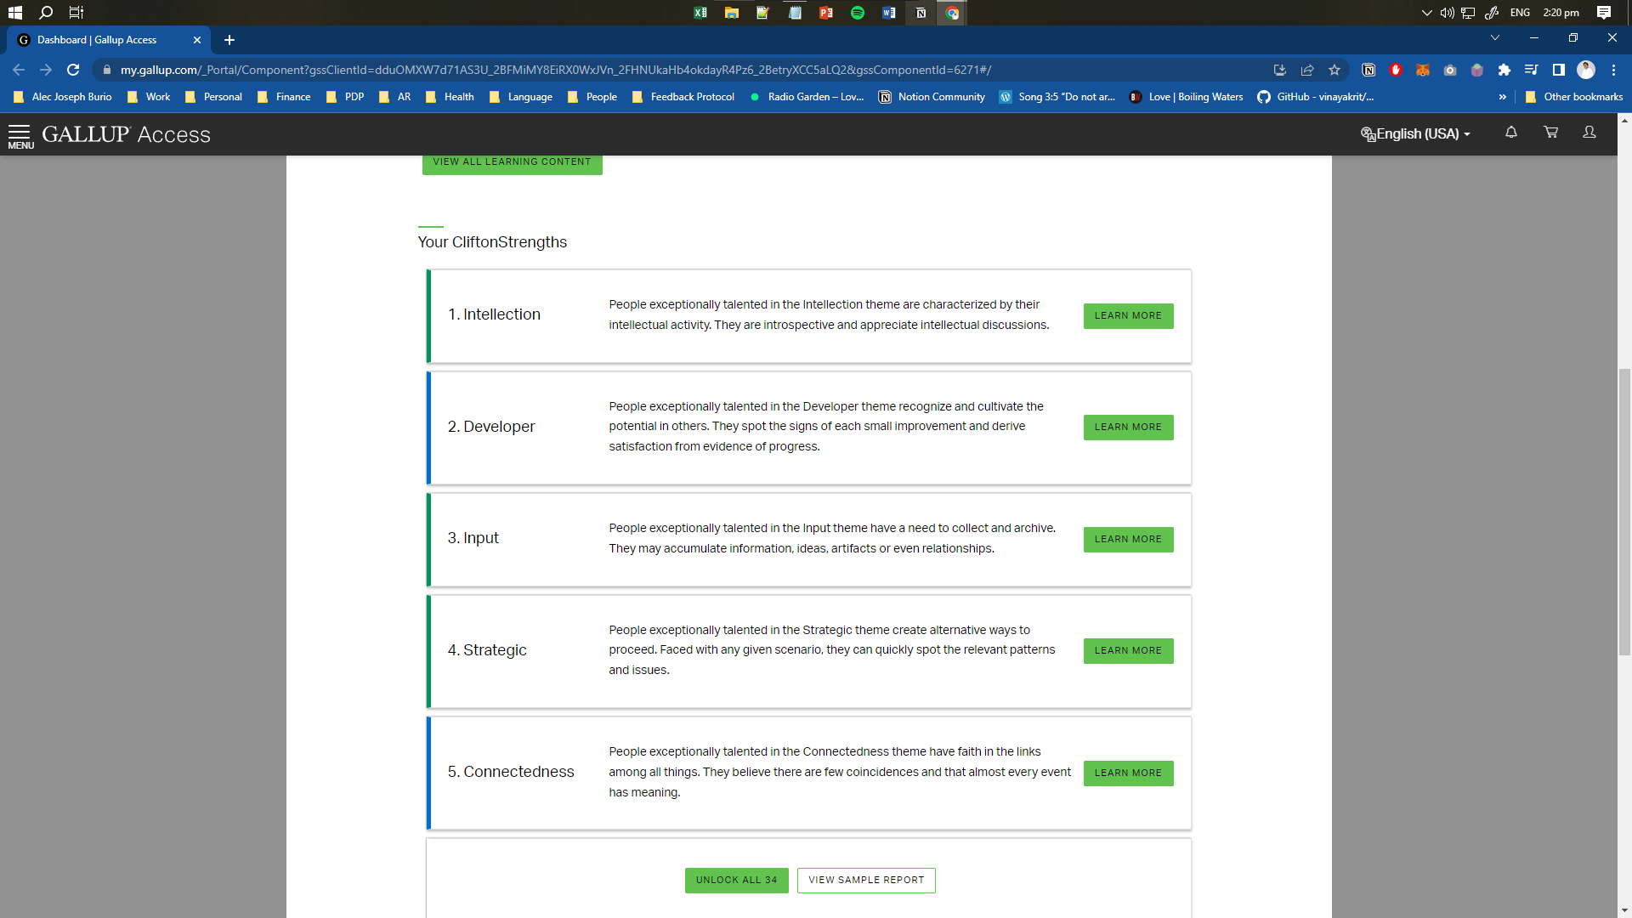Open the Notion web clipper extension
The image size is (1632, 918).
point(1368,70)
